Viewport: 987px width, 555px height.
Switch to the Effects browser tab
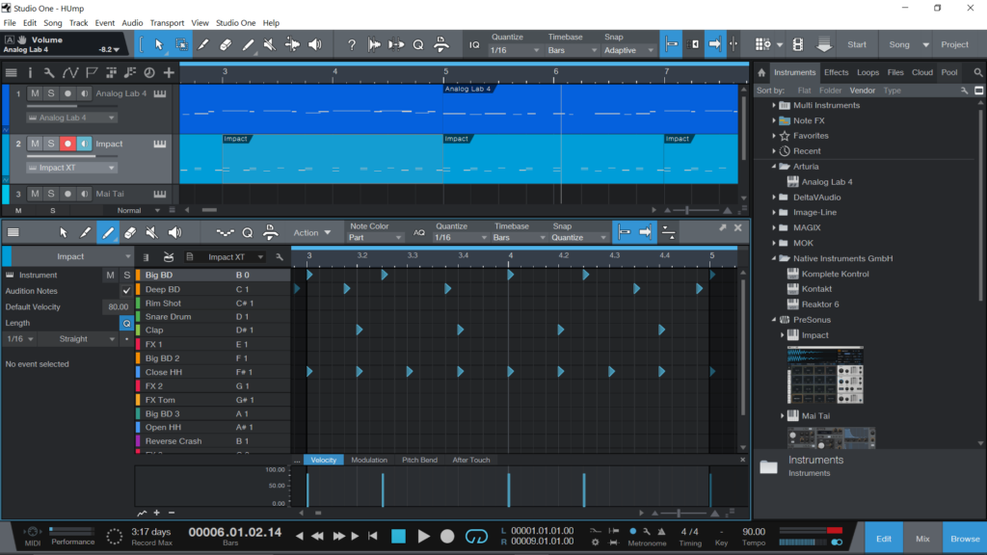click(x=836, y=72)
